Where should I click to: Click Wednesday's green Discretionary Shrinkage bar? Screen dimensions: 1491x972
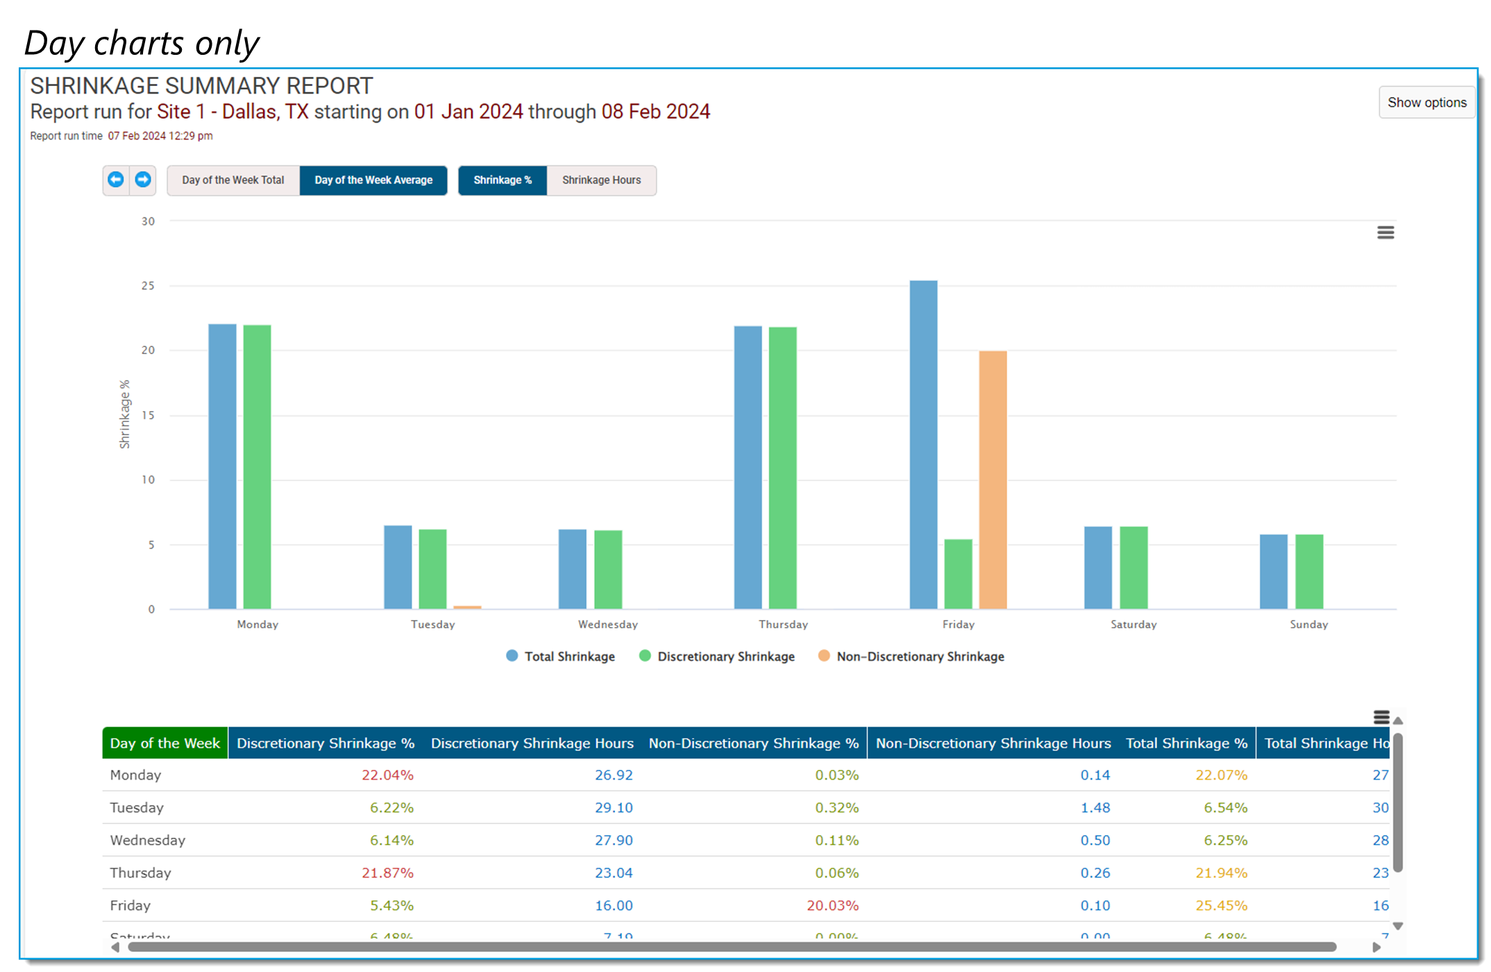(x=608, y=570)
